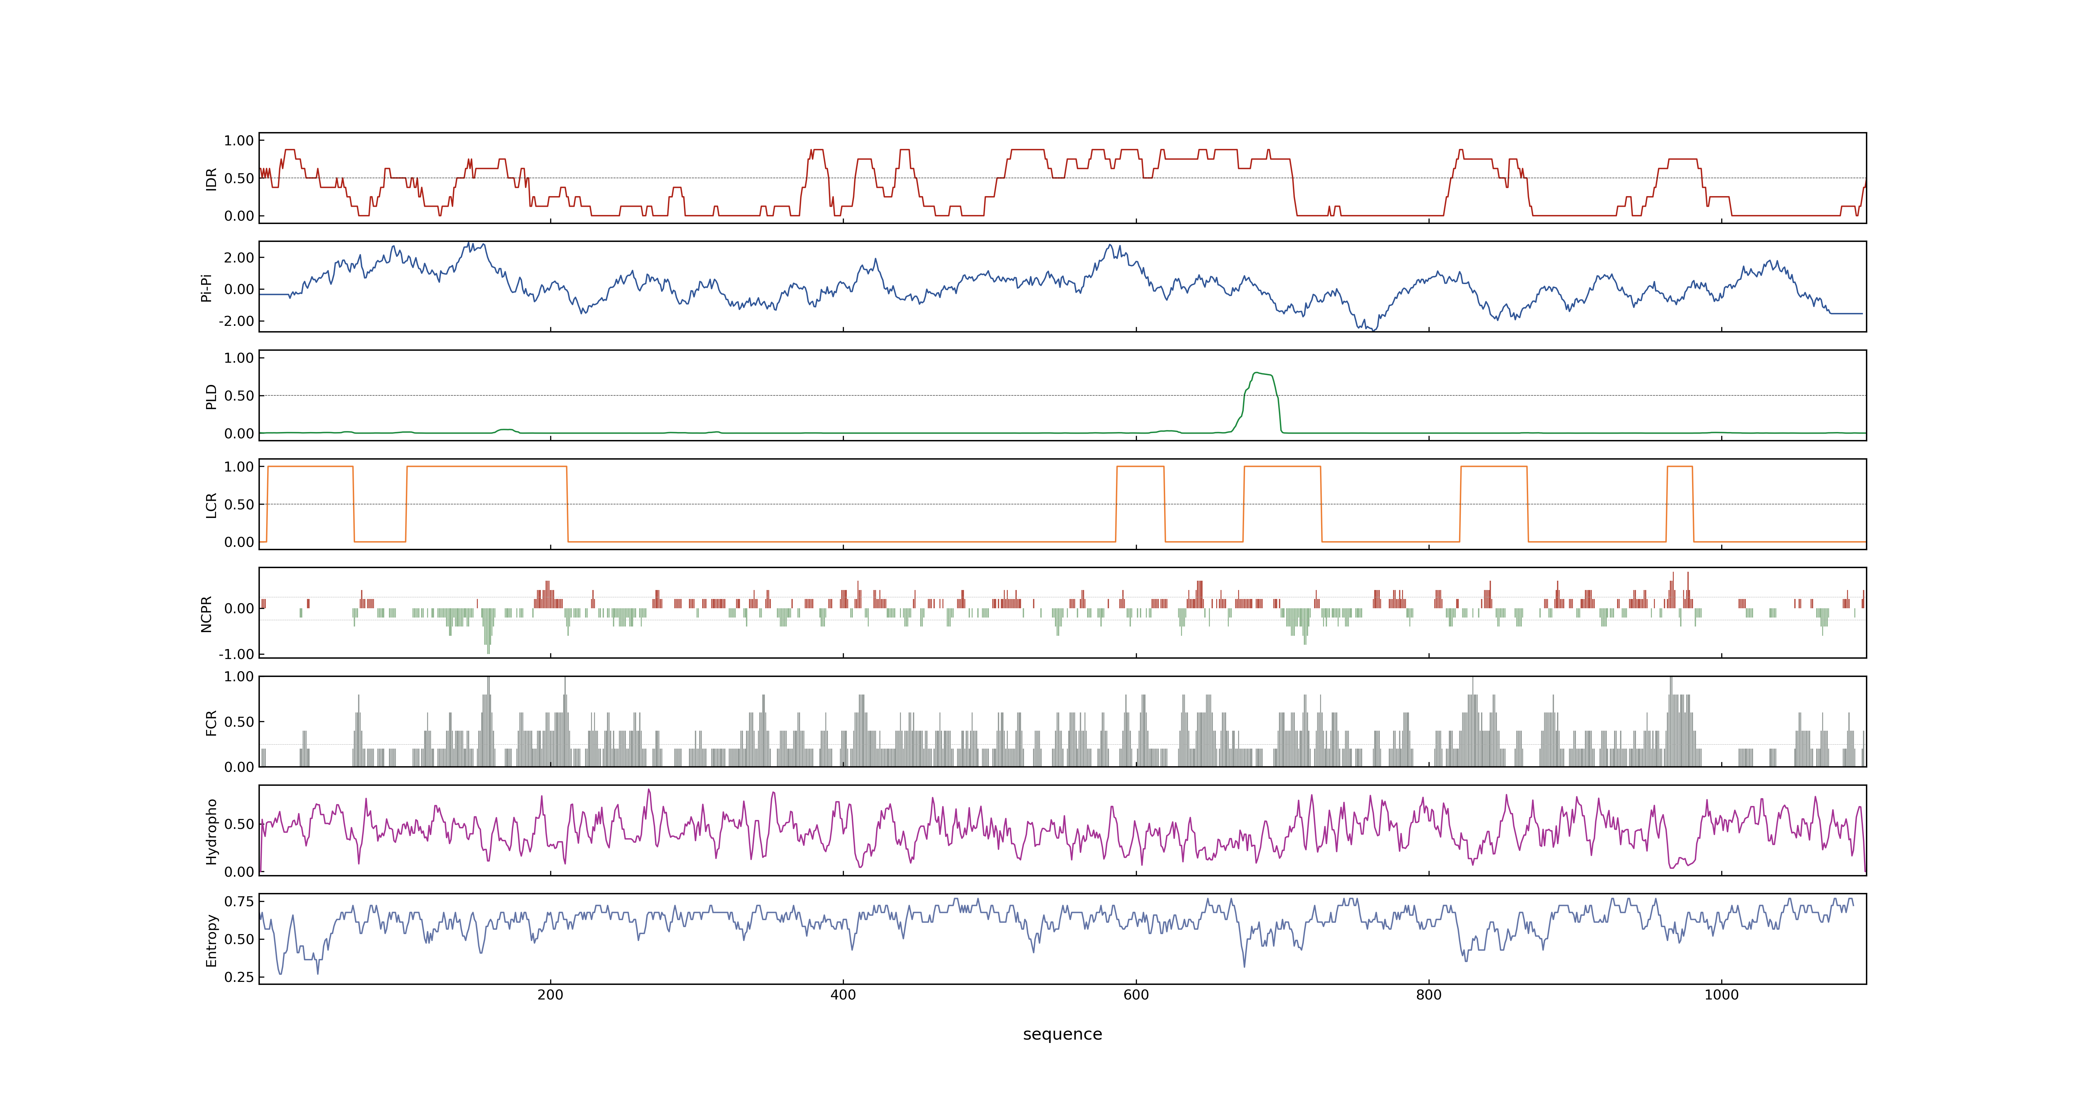Click the 1.00 tick of the PLD panel

pyautogui.click(x=239, y=358)
